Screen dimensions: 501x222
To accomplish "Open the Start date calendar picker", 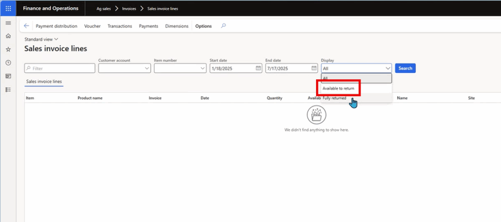I will tap(258, 68).
